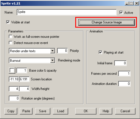
Task: Uncheck the Active checkbox
Action: (121, 12)
